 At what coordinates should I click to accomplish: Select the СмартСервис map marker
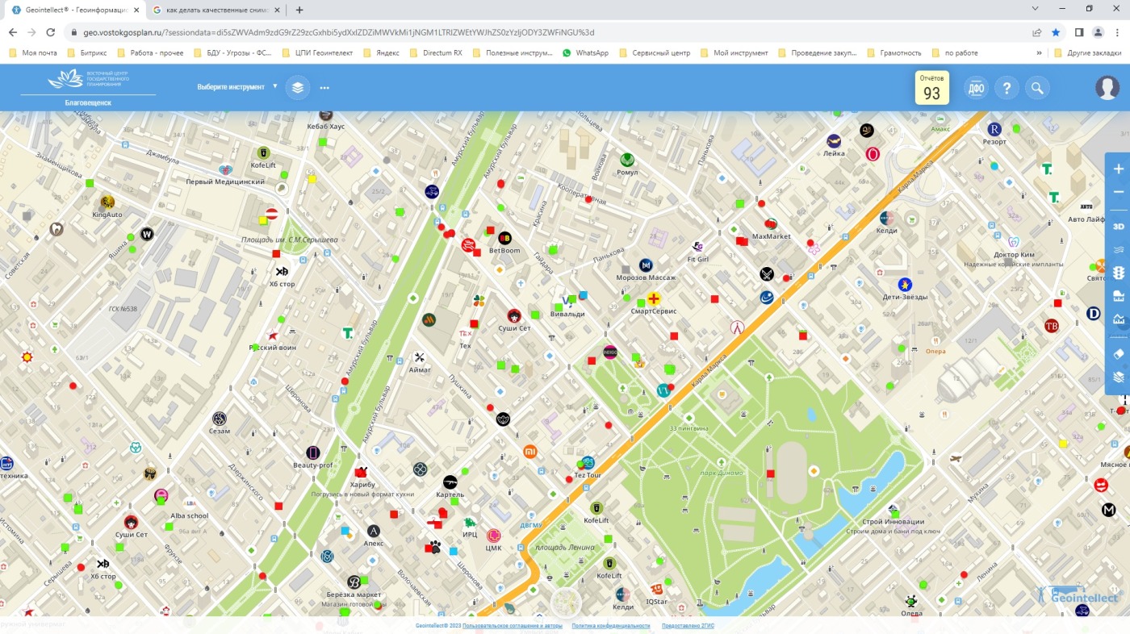click(653, 299)
